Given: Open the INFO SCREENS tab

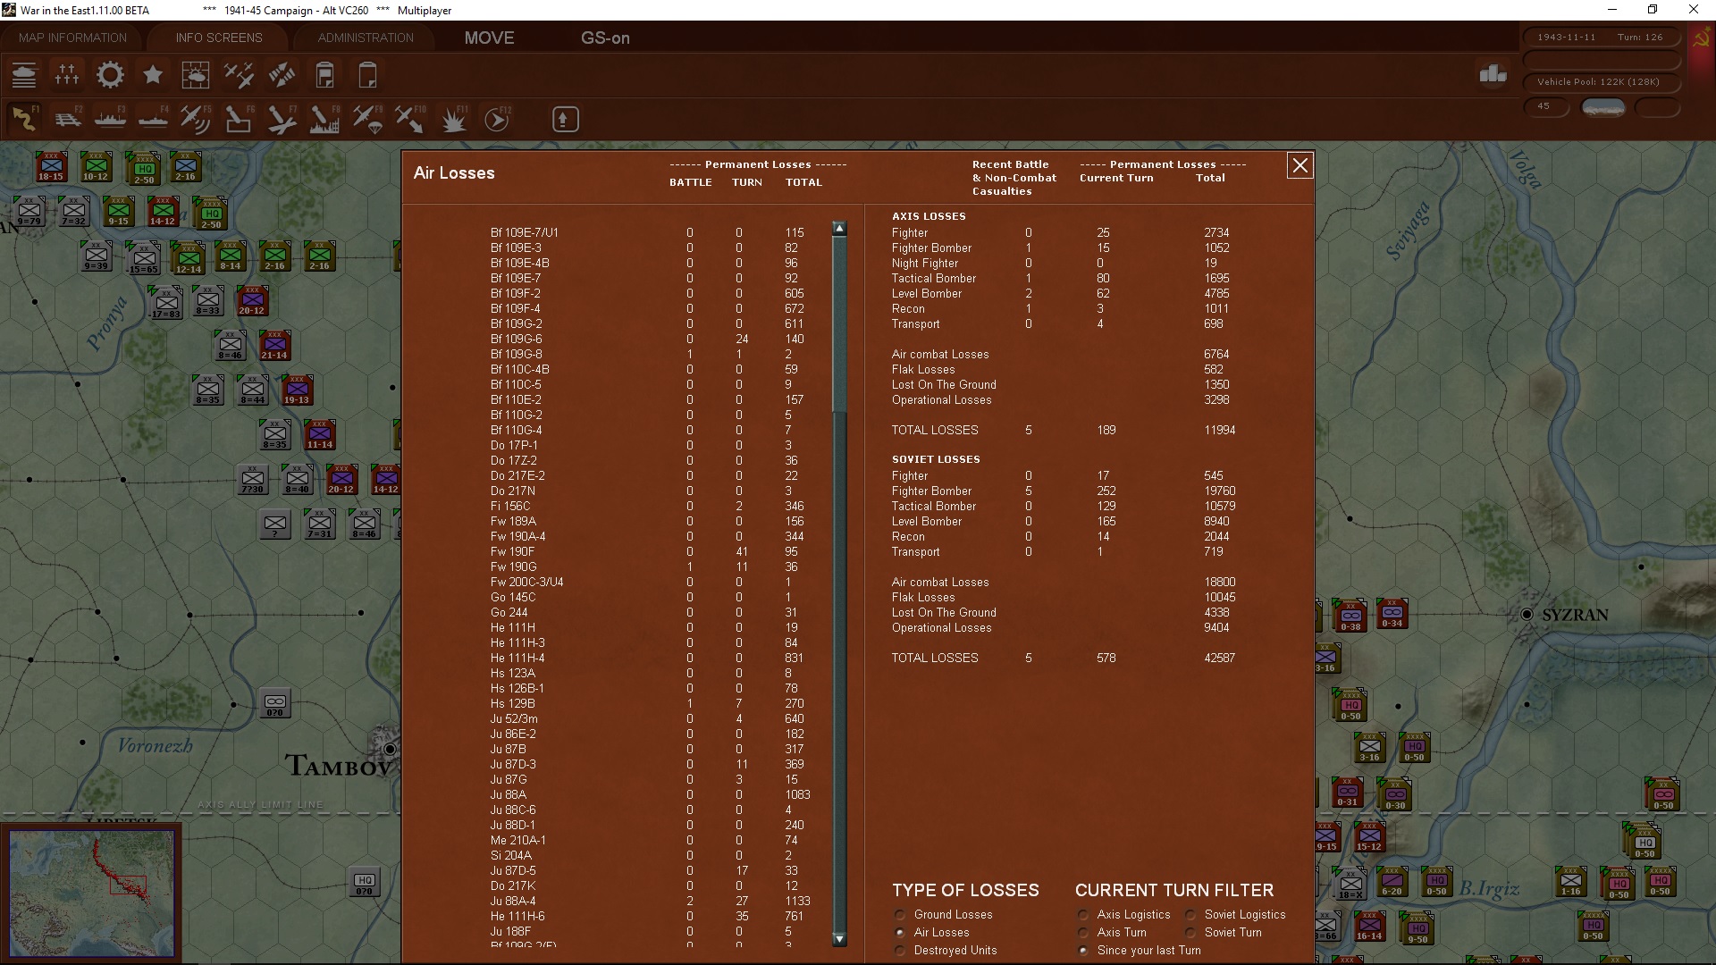Looking at the screenshot, I should pyautogui.click(x=219, y=38).
